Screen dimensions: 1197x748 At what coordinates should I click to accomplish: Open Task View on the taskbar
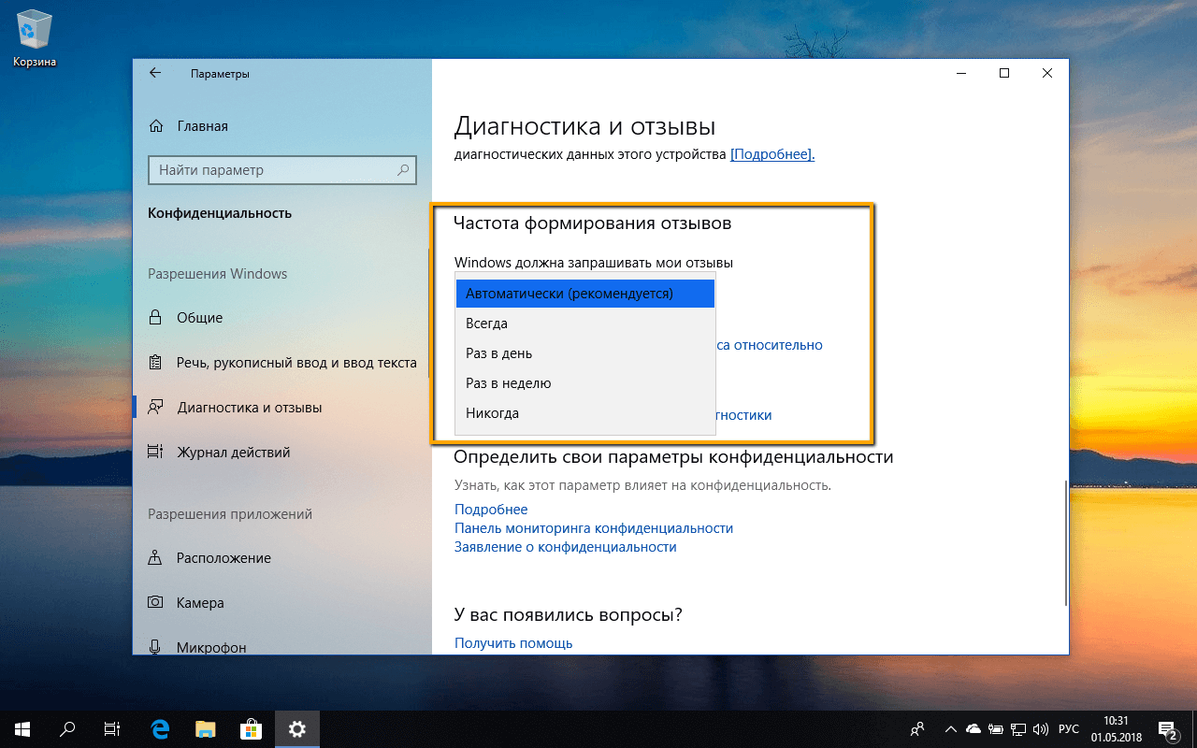coord(112,729)
